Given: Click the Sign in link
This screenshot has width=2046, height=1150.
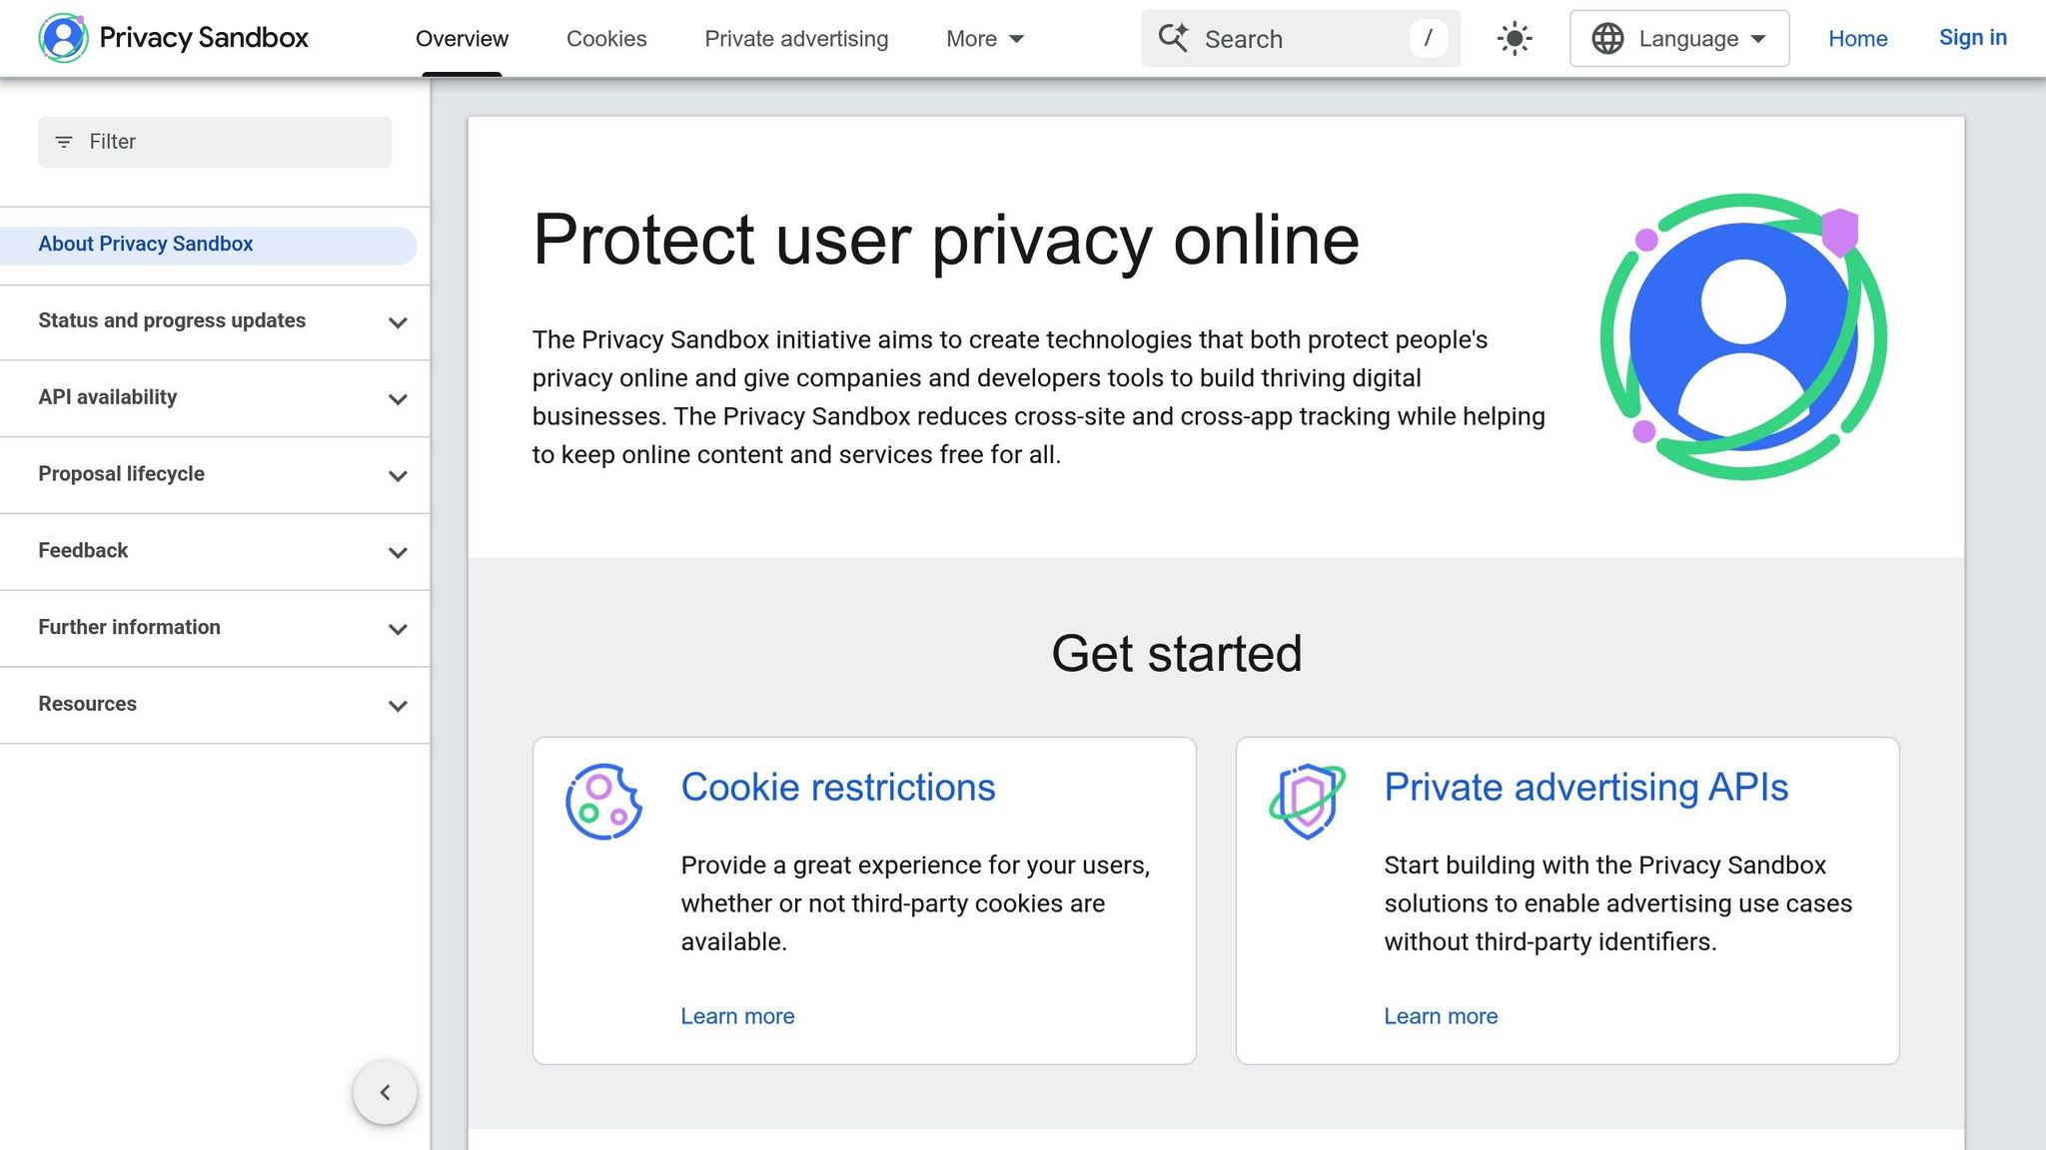Looking at the screenshot, I should tap(1973, 38).
